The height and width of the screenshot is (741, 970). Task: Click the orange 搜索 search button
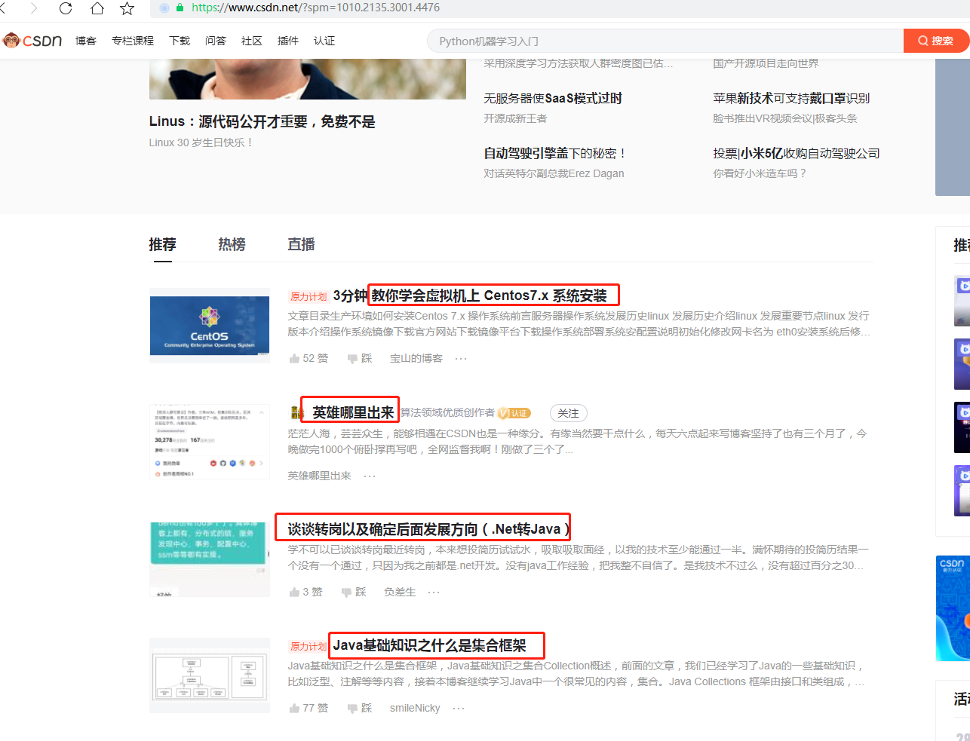[935, 41]
